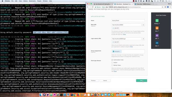Enable the Implicit grant type
172x97 pixels.
point(112,63)
